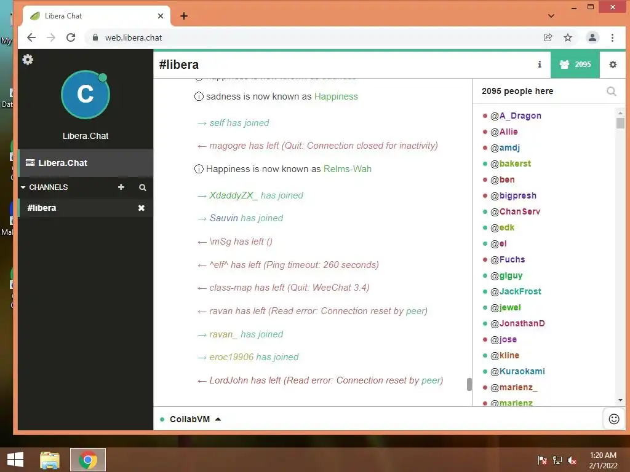Click the nick list scrollbar down arrow
Image resolution: width=630 pixels, height=472 pixels.
[x=620, y=400]
